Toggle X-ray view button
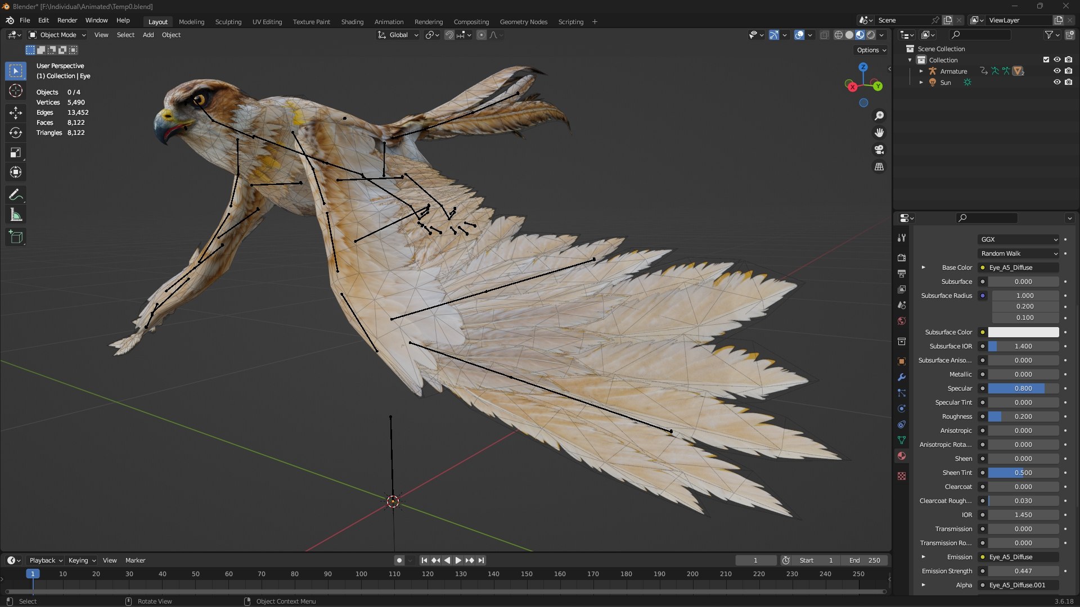1080x607 pixels. 825,35
